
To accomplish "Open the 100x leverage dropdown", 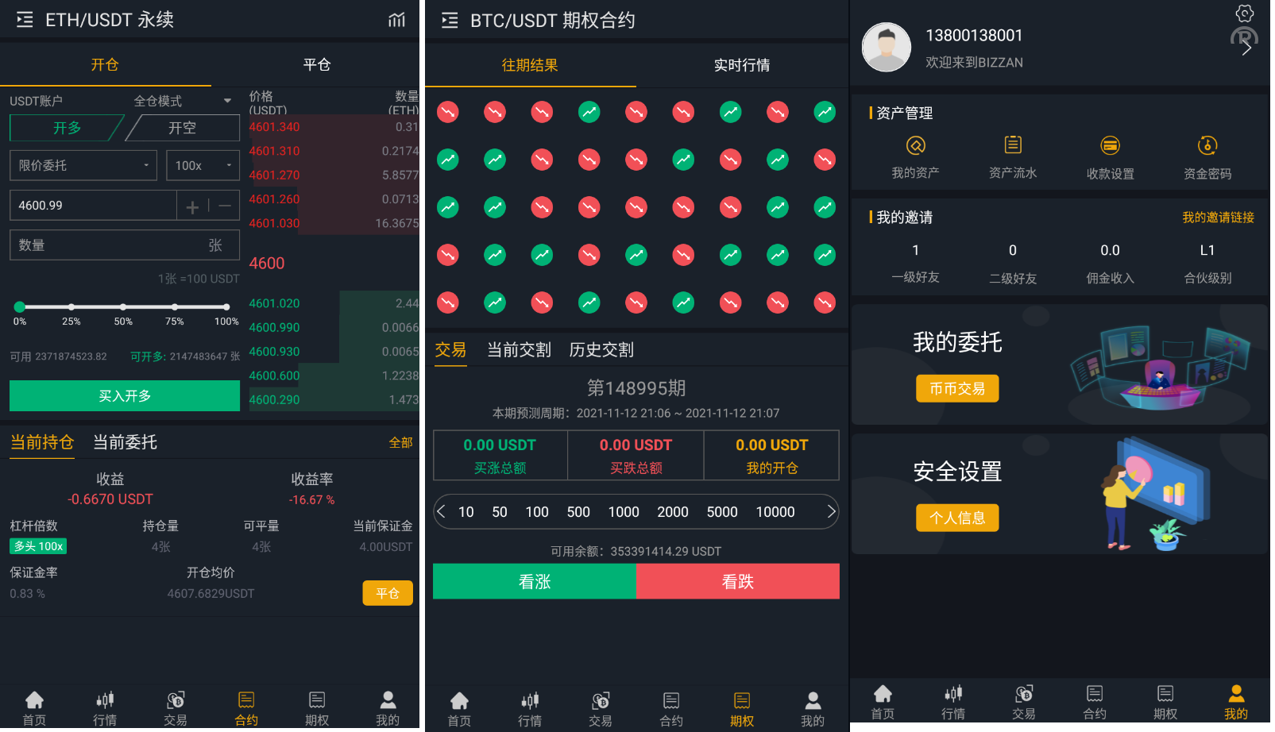I will tap(203, 165).
